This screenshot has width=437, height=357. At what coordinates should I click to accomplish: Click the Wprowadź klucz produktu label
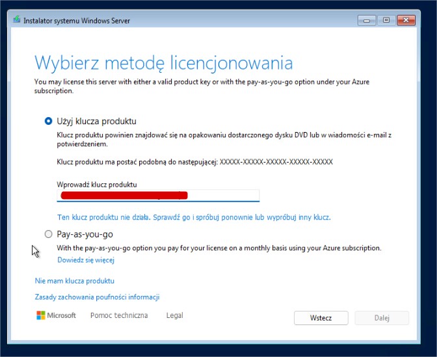pos(97,185)
